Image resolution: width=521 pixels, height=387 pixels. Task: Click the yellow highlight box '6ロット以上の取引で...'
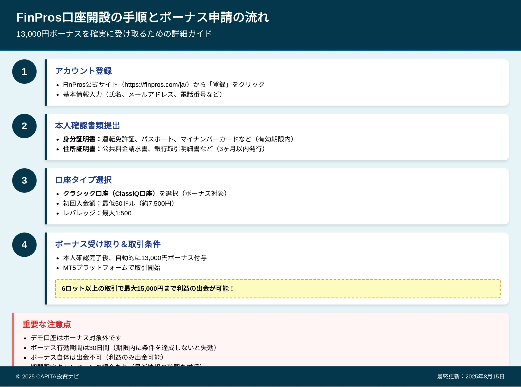pyautogui.click(x=278, y=289)
